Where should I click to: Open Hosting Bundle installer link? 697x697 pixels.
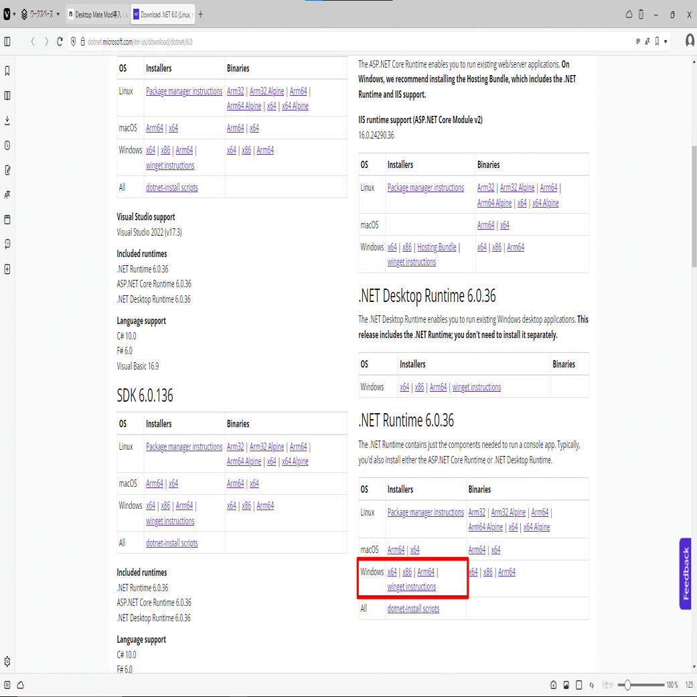pos(437,247)
